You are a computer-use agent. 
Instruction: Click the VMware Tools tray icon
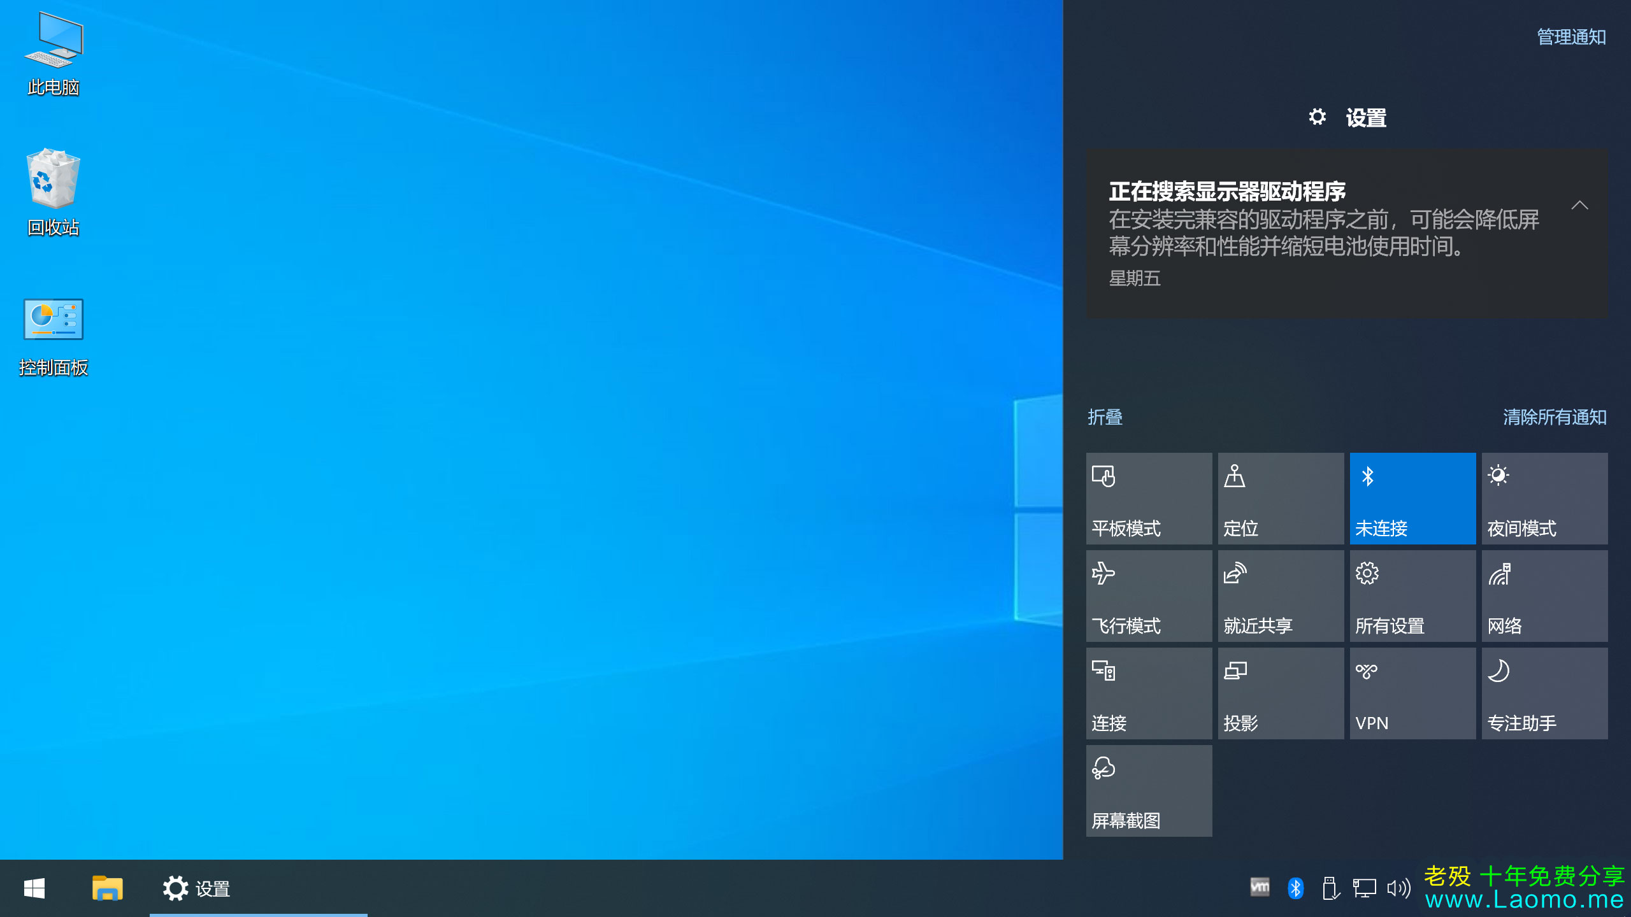coord(1260,888)
